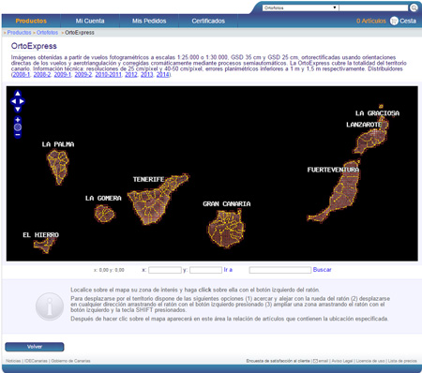422x373 pixels.
Task: Follow the 2008-1 distribuidores link
Action: coord(22,75)
